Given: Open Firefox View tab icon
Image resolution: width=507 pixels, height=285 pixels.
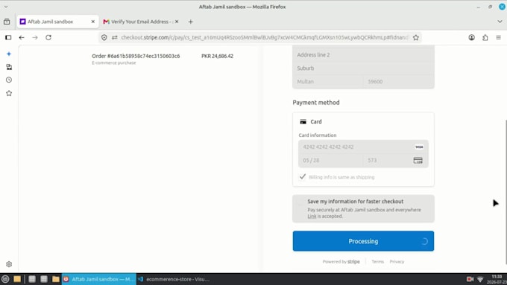Looking at the screenshot, I should pyautogui.click(x=7, y=22).
